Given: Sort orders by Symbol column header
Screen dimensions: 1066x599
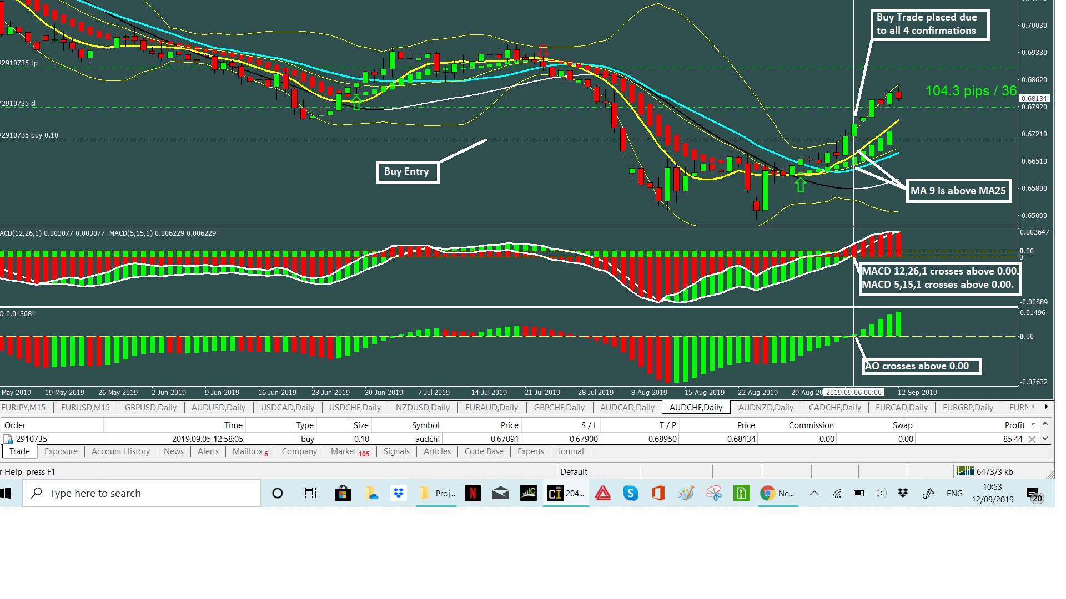Looking at the screenshot, I should 425,425.
